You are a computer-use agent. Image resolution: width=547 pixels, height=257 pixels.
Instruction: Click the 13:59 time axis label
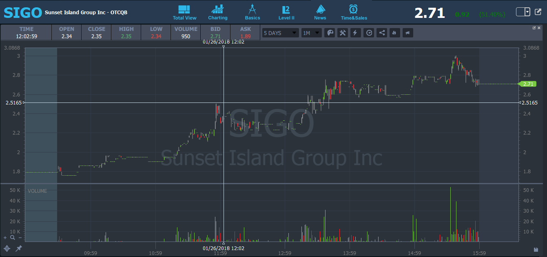[350, 253]
